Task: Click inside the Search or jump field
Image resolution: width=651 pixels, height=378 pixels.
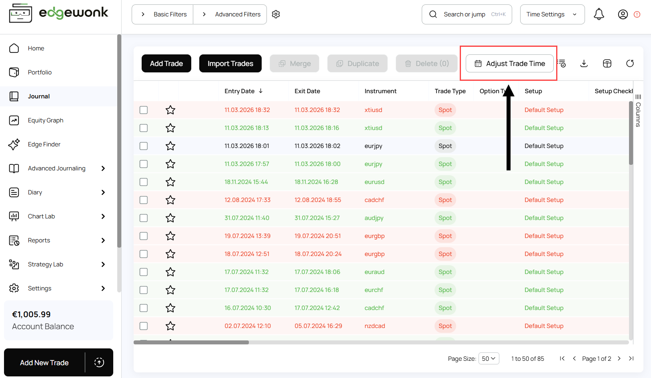Action: [466, 14]
